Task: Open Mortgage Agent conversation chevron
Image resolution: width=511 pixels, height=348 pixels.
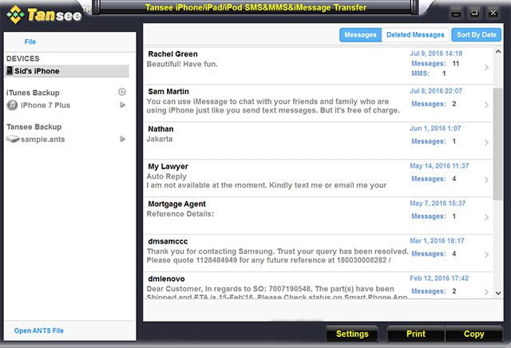Action: pyautogui.click(x=486, y=217)
